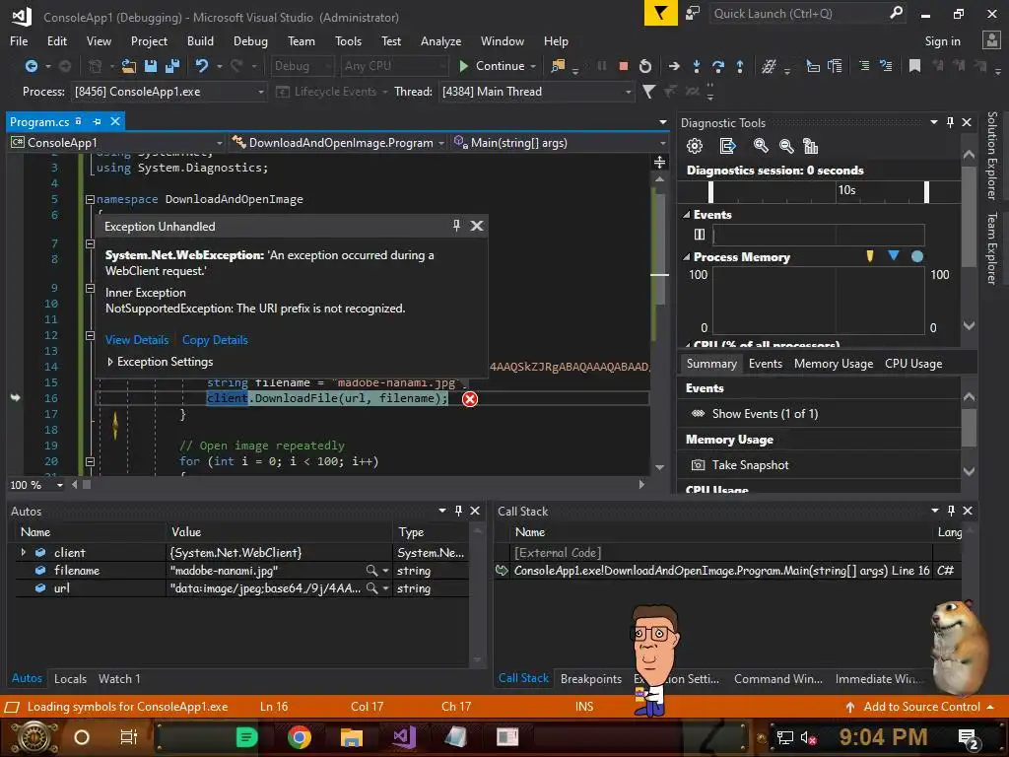The width and height of the screenshot is (1009, 757).
Task: Click the thread filter funnel icon
Action: click(x=648, y=92)
